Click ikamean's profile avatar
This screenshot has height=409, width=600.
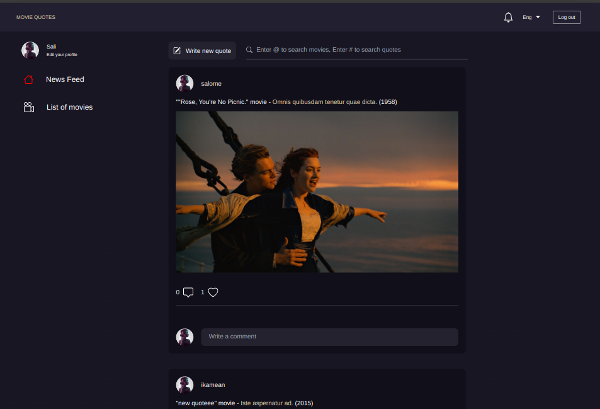(184, 385)
